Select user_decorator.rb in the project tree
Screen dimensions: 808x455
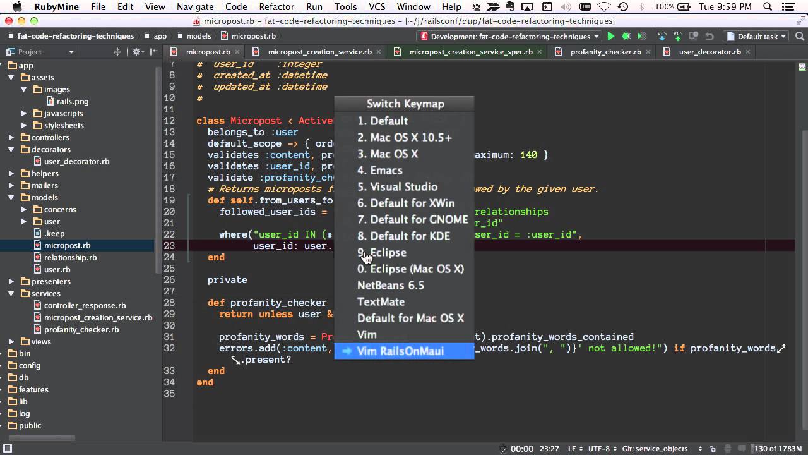pyautogui.click(x=76, y=161)
